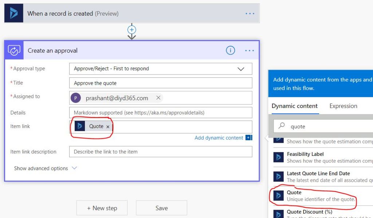Open the approval action info icon

tap(230, 51)
